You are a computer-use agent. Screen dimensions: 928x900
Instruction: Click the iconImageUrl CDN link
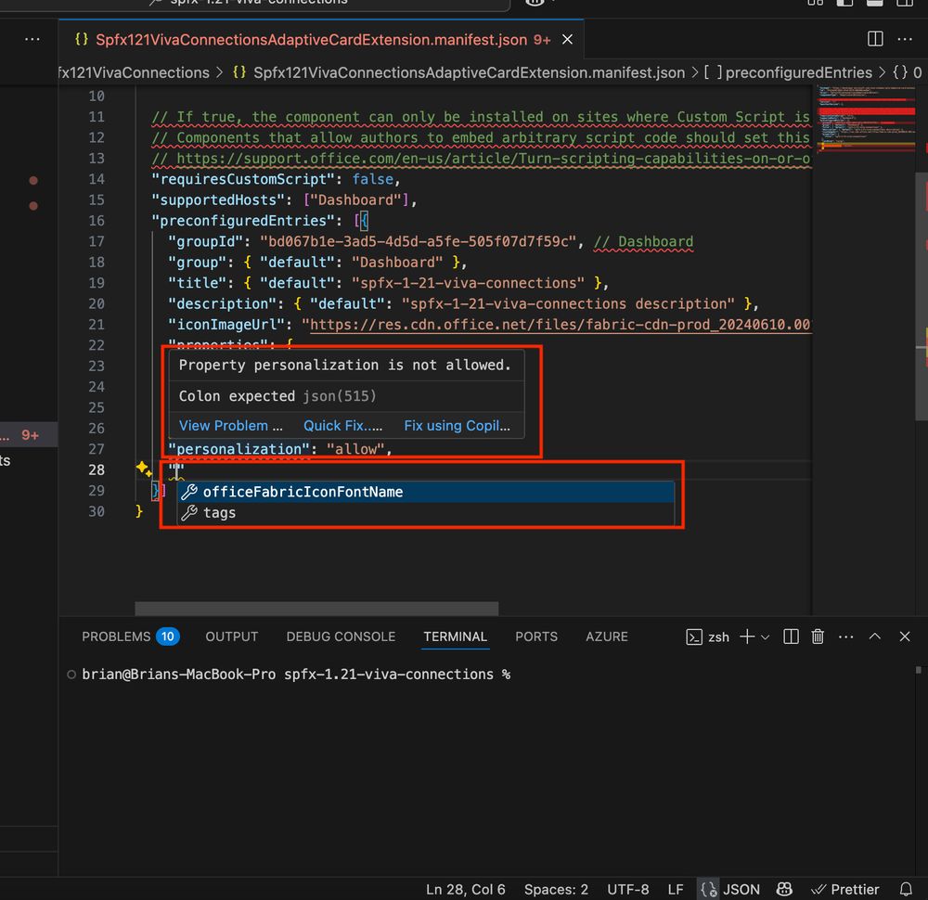(560, 324)
